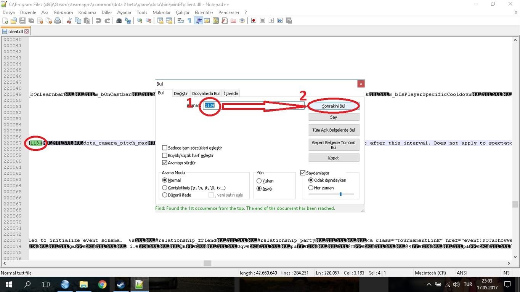Switch to the İşaretle tab
This screenshot has height=292, width=520.
click(x=231, y=93)
